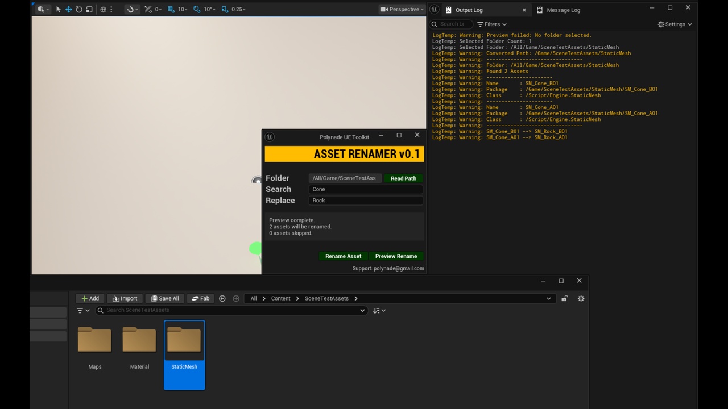Open scale snap 0.25 dropdown

click(x=238, y=9)
